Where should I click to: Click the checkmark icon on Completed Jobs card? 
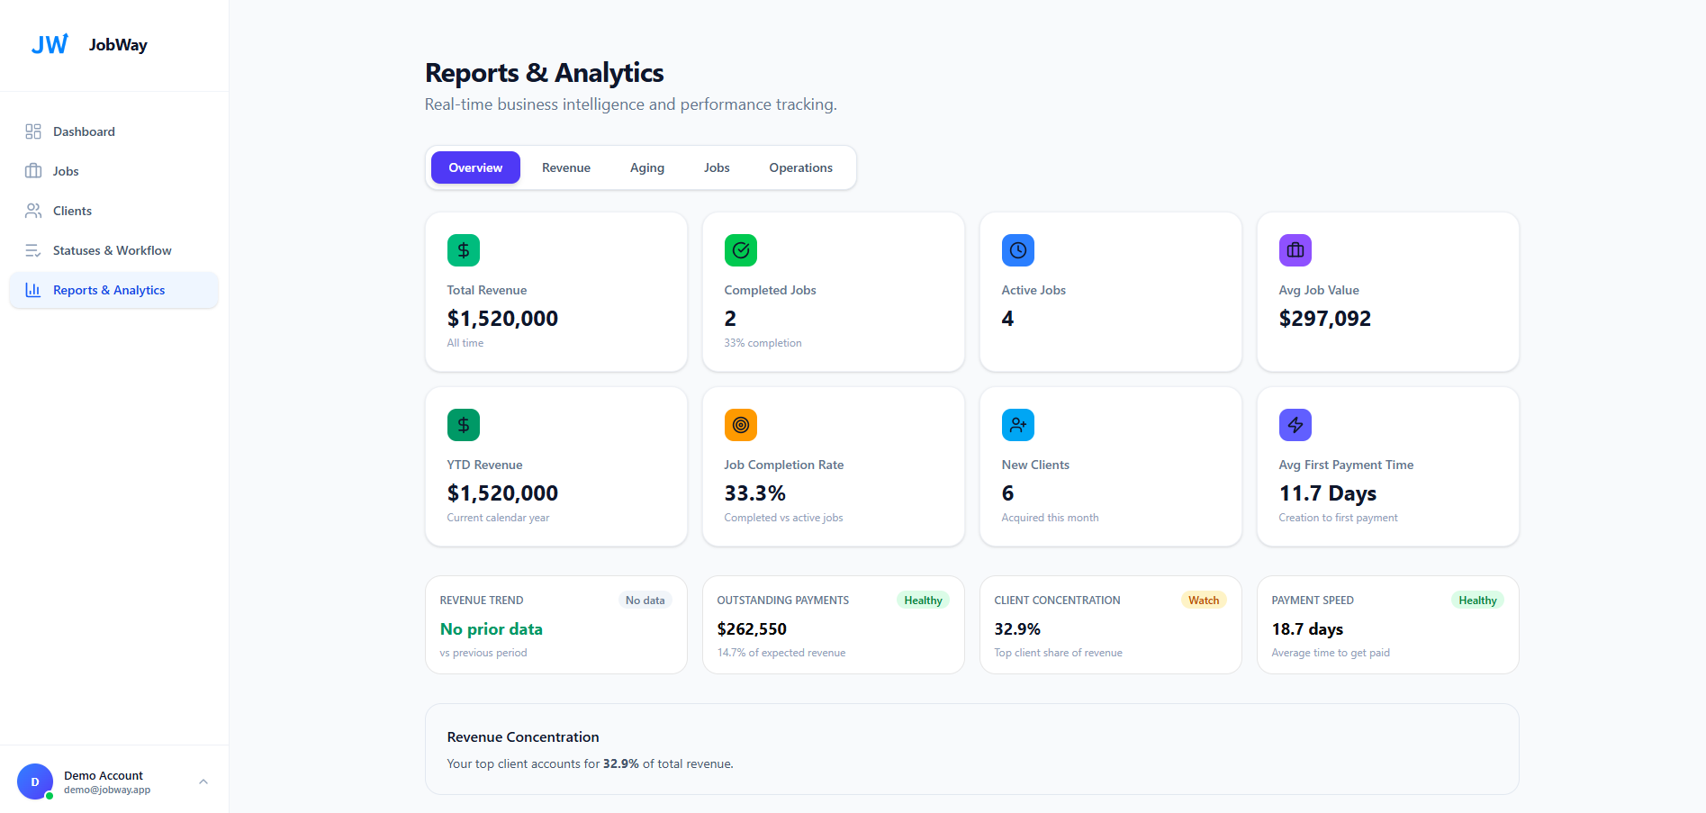click(740, 250)
